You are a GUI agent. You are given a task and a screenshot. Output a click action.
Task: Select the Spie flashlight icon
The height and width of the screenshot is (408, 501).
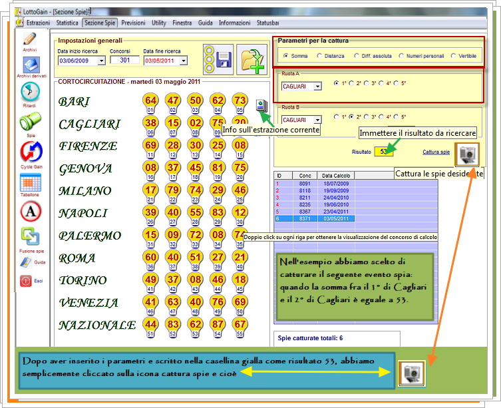point(31,121)
